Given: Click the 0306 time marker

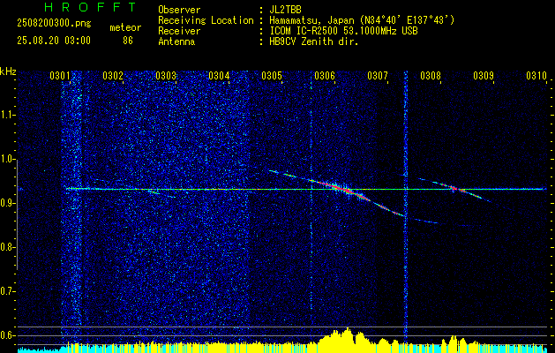Looking at the screenshot, I should pos(325,75).
